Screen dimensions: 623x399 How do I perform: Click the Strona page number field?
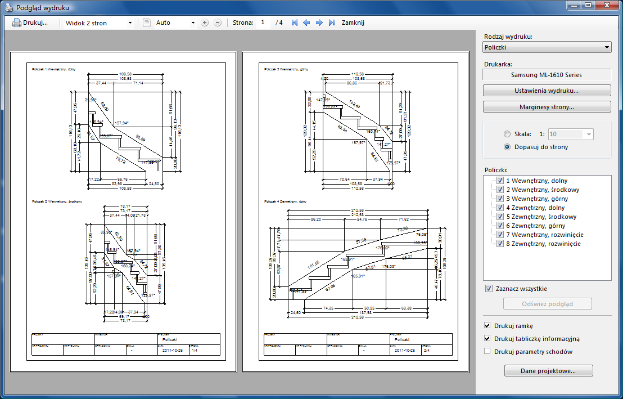click(264, 23)
